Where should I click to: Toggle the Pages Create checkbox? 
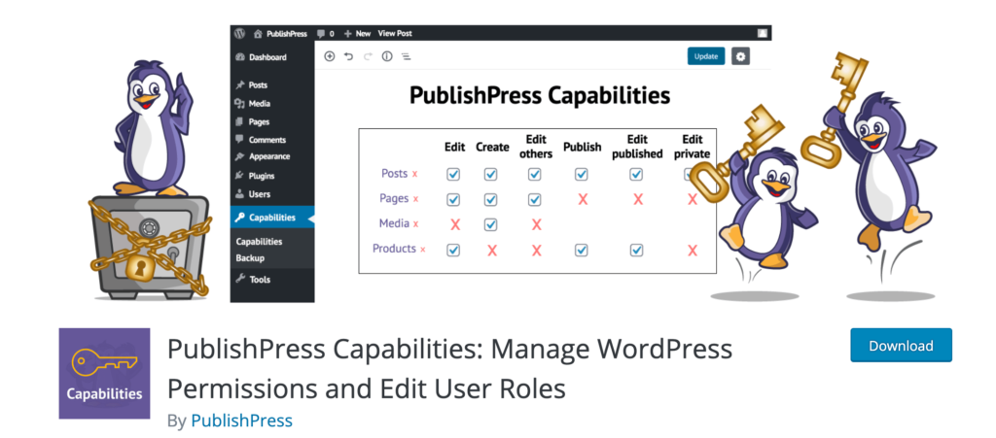coord(490,200)
